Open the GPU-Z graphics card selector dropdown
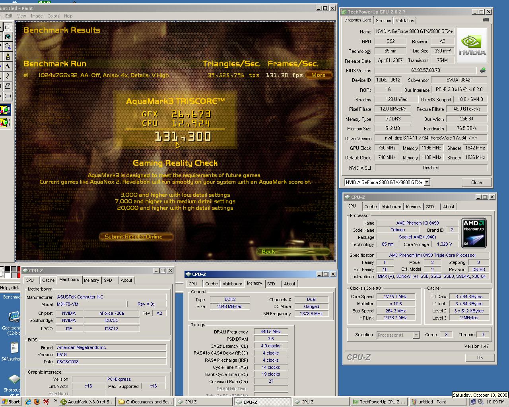The width and height of the screenshot is (509, 407). [x=427, y=182]
